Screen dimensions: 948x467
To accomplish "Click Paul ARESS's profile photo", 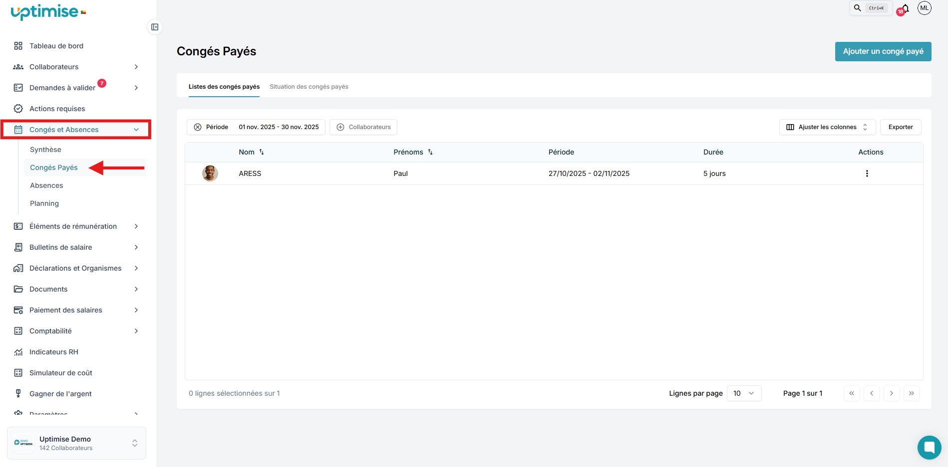I will tap(210, 173).
